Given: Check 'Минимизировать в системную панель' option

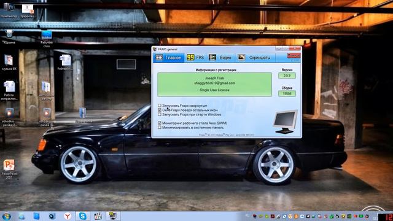Looking at the screenshot, I should coord(160,128).
